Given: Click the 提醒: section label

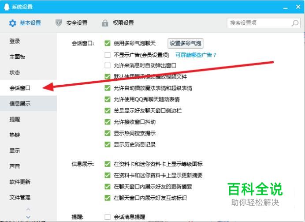Looking at the screenshot, I should (x=78, y=217).
